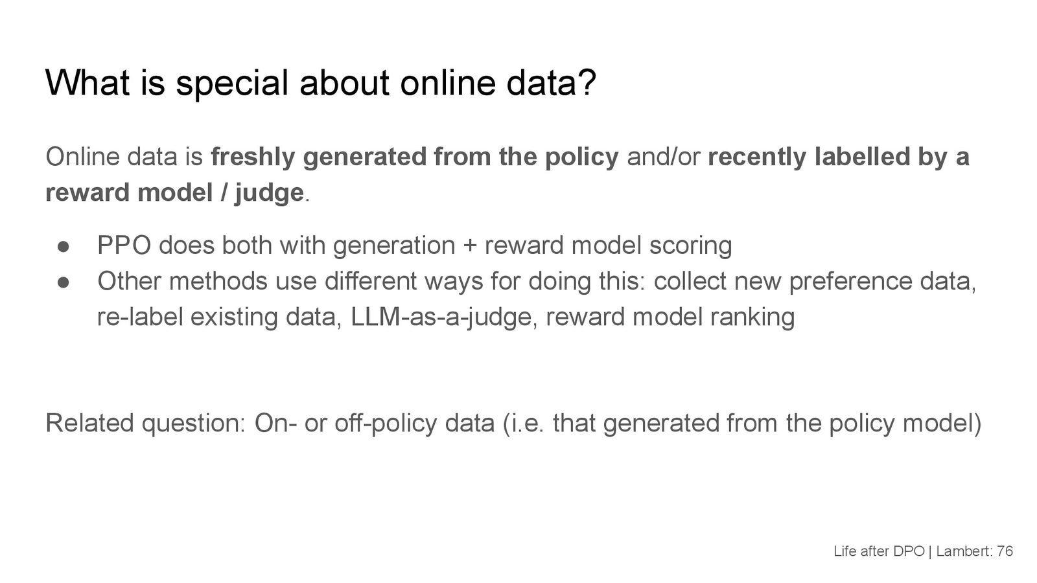
Task: Click 'the policy model)' at line end
Action: (x=883, y=423)
